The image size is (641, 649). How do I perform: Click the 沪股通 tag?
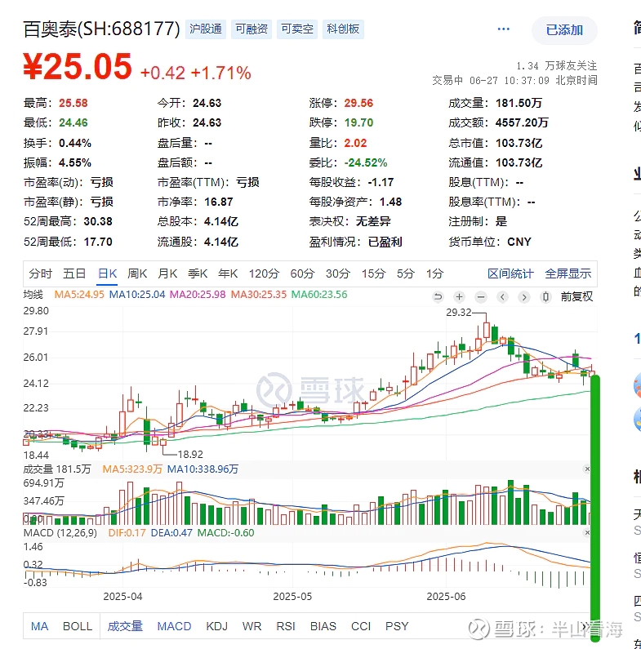pyautogui.click(x=206, y=29)
